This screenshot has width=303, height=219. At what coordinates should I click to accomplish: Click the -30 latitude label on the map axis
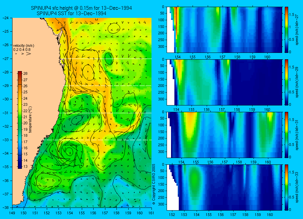click(6, 99)
